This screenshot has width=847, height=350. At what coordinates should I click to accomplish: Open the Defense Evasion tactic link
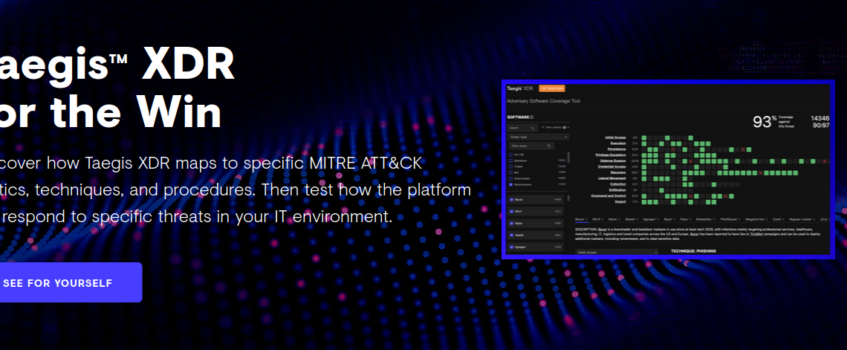[x=612, y=160]
